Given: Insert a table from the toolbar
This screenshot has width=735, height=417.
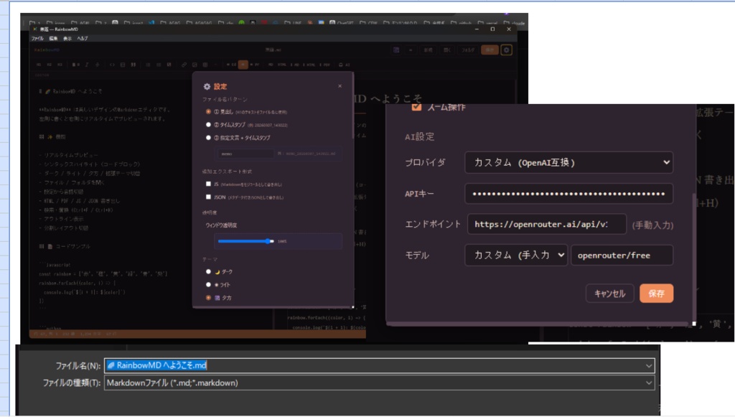Looking at the screenshot, I should (205, 64).
